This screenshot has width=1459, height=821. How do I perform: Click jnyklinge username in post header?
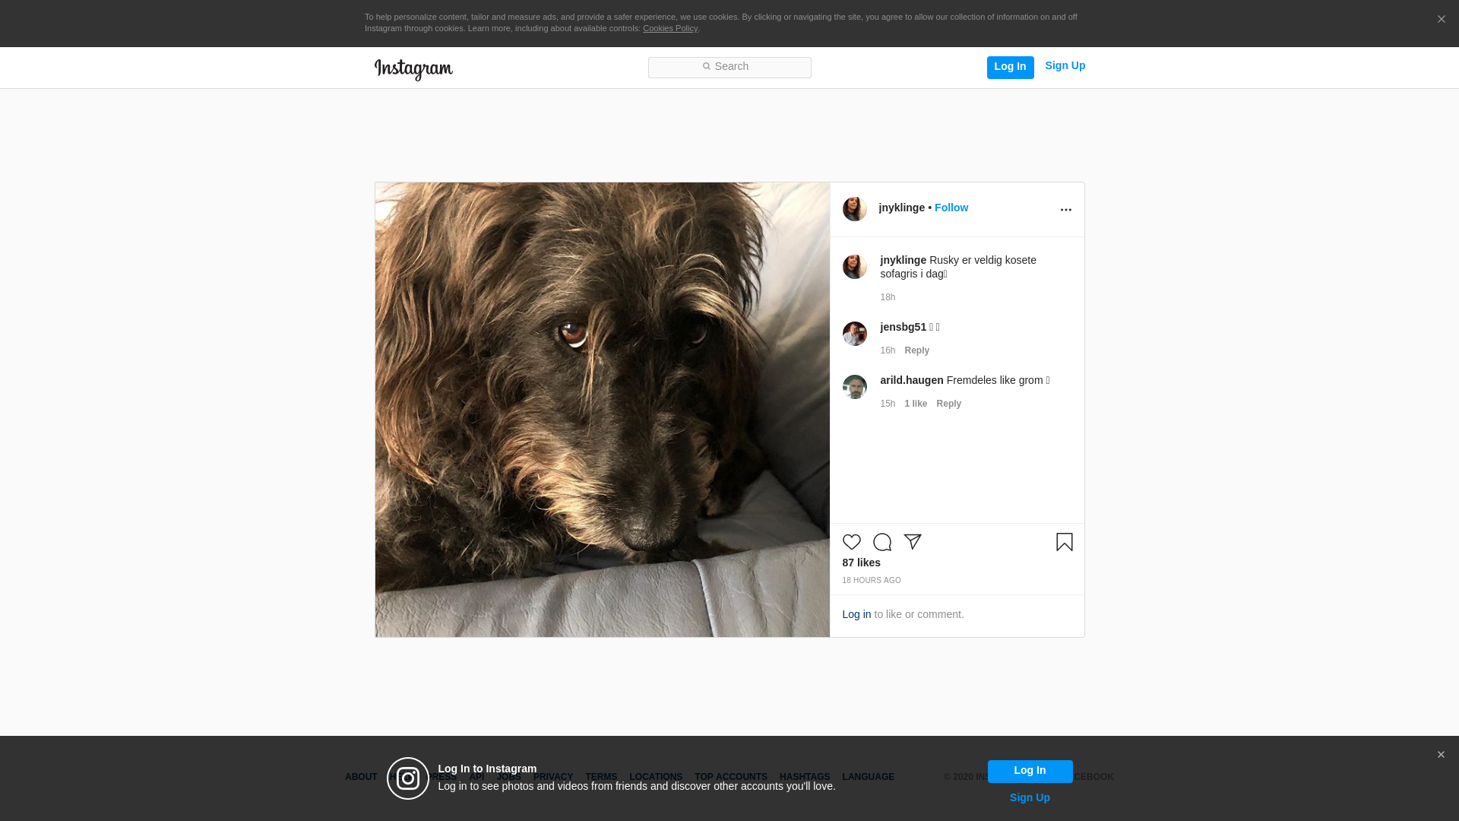pyautogui.click(x=901, y=208)
